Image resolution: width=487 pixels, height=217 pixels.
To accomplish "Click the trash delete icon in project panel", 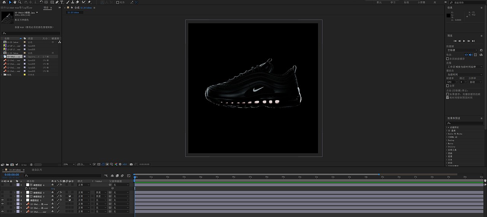I will [x=31, y=164].
